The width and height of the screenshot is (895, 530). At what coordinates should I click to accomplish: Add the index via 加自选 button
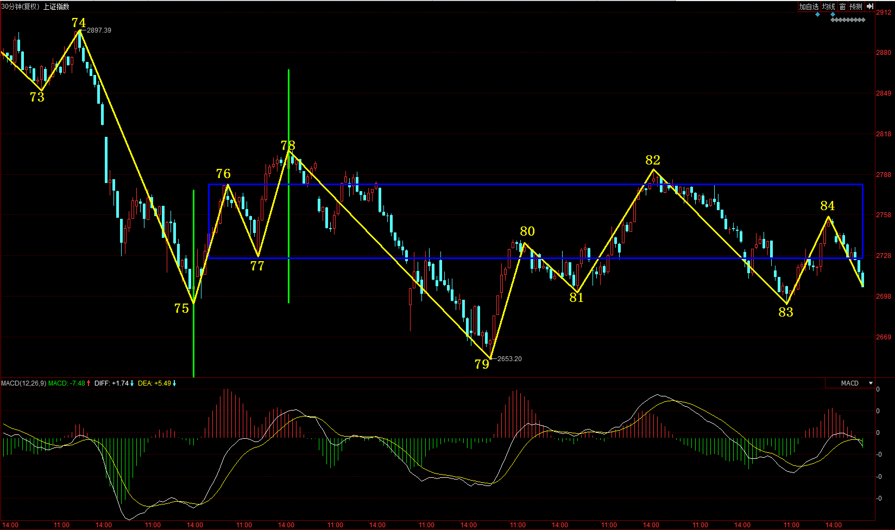pyautogui.click(x=809, y=7)
